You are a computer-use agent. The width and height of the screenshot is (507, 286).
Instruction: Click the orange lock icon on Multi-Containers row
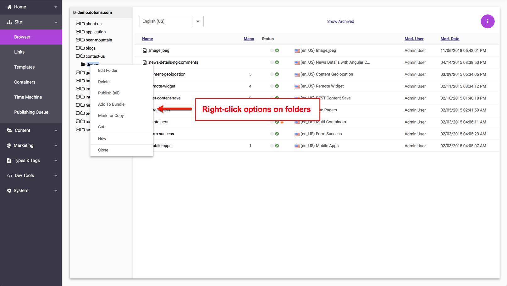pyautogui.click(x=282, y=122)
